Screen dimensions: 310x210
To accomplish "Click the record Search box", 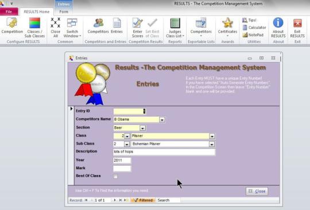I will (x=168, y=200).
